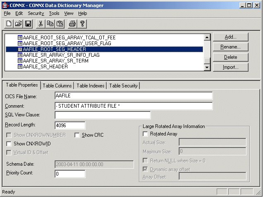Click the Cut scissors toolbar icon
The height and width of the screenshot is (198, 263).
41,24
